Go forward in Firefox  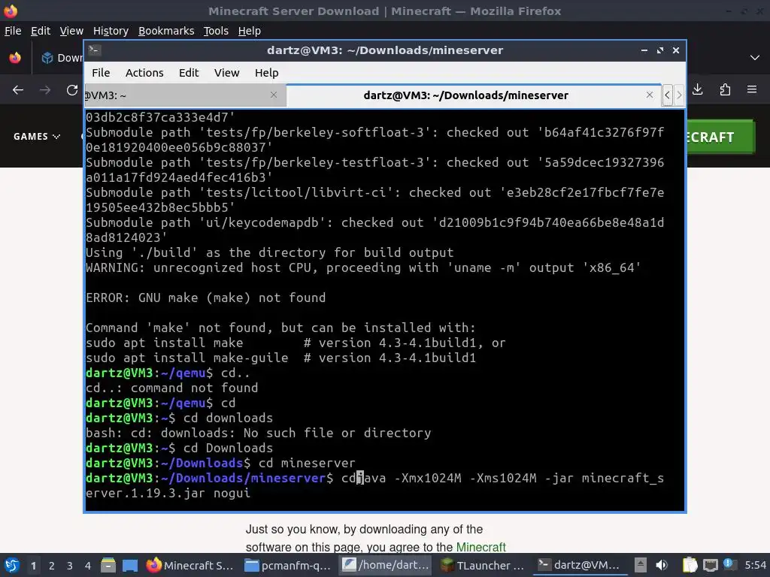pyautogui.click(x=44, y=90)
